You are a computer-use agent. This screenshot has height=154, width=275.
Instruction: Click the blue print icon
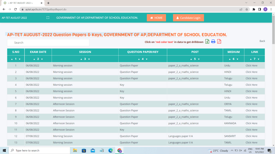tap(213, 41)
